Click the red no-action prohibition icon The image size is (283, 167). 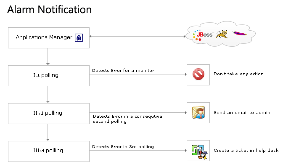point(198,74)
